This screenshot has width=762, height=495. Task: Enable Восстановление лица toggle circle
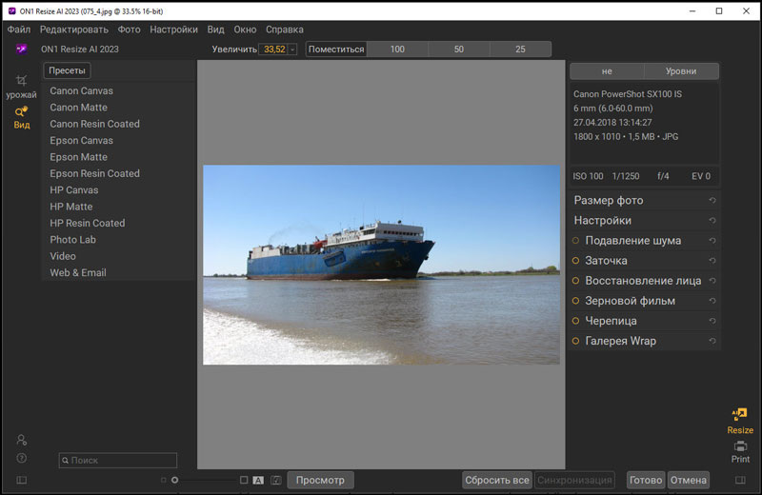(576, 281)
